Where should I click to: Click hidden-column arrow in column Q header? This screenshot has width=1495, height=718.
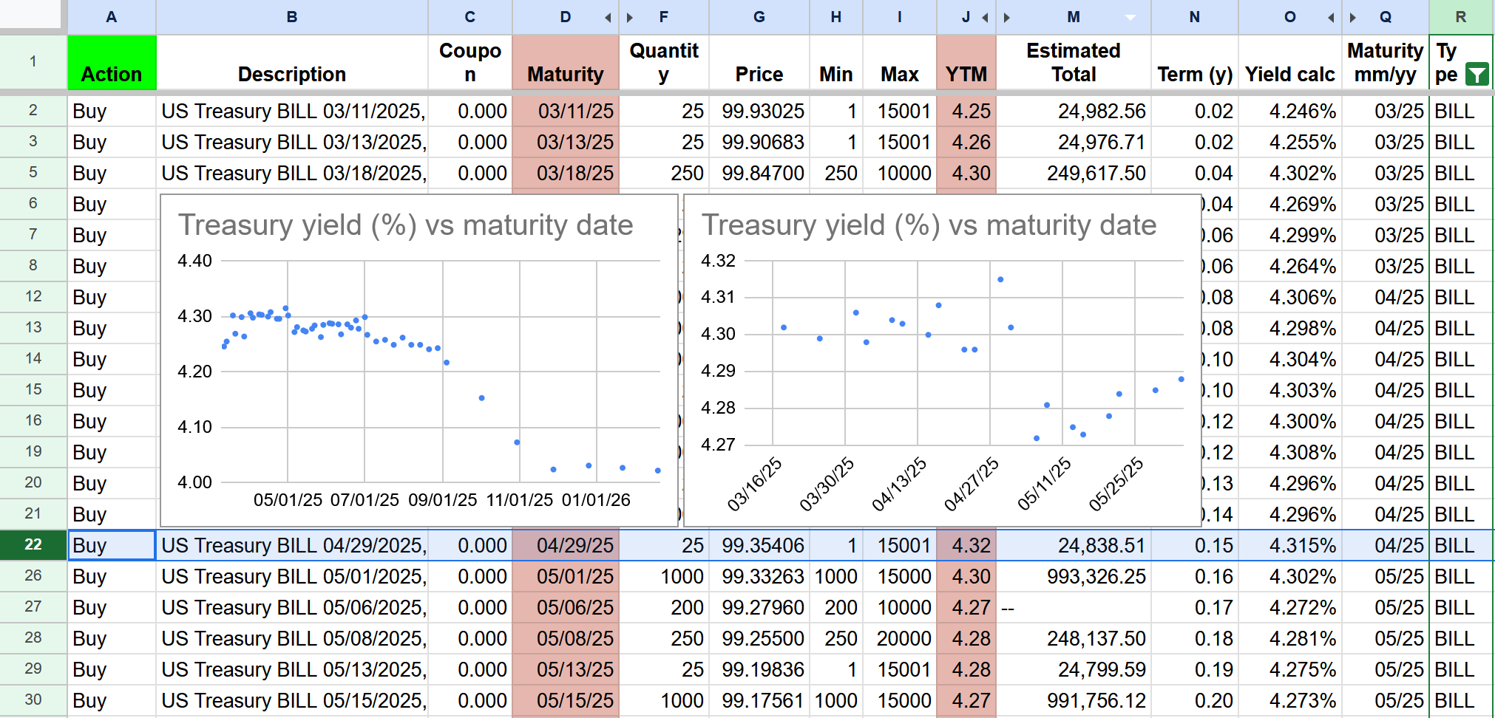tap(1353, 17)
